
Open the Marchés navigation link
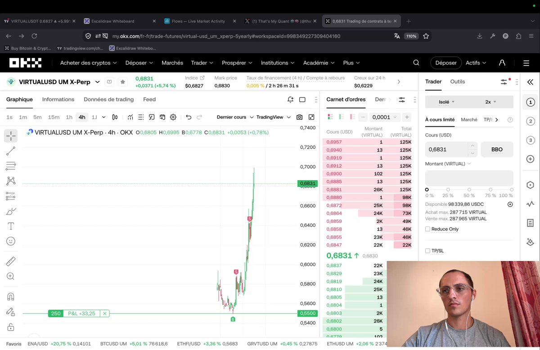click(172, 63)
